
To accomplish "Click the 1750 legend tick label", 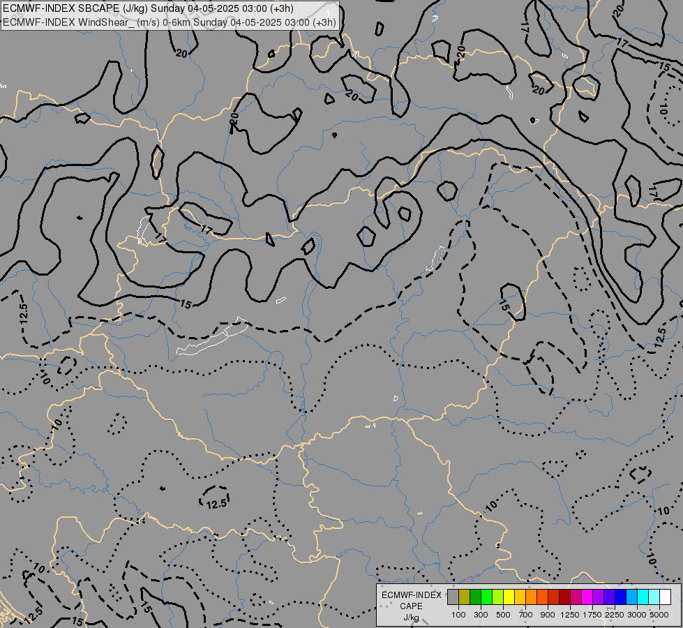I will click(x=592, y=615).
